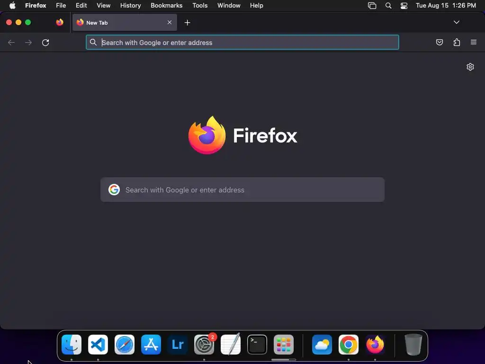Click the magnifier icon in address bar
Image resolution: width=485 pixels, height=364 pixels.
(x=93, y=42)
